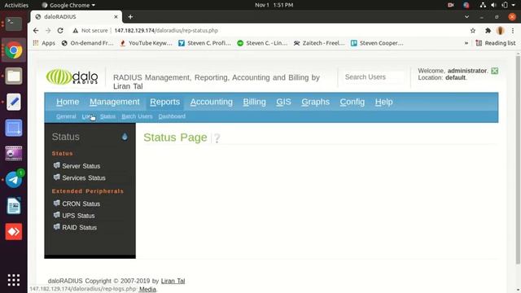Open LibreOffice Writer dock icon

[14, 206]
